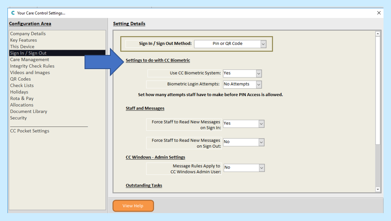Viewport: 391px width, 221px height.
Task: Expand the Use CC Biometric System dropdown
Action: coord(259,74)
